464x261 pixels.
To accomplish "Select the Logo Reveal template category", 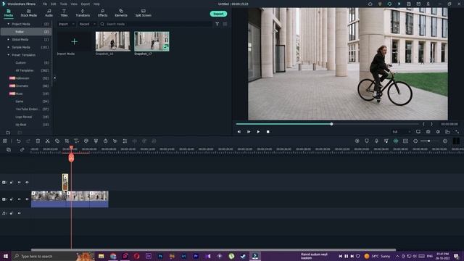I will [x=24, y=117].
